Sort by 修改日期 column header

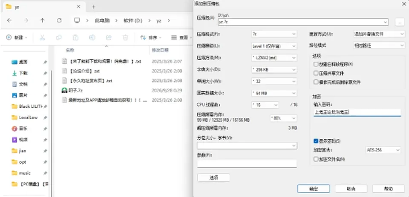[160, 50]
